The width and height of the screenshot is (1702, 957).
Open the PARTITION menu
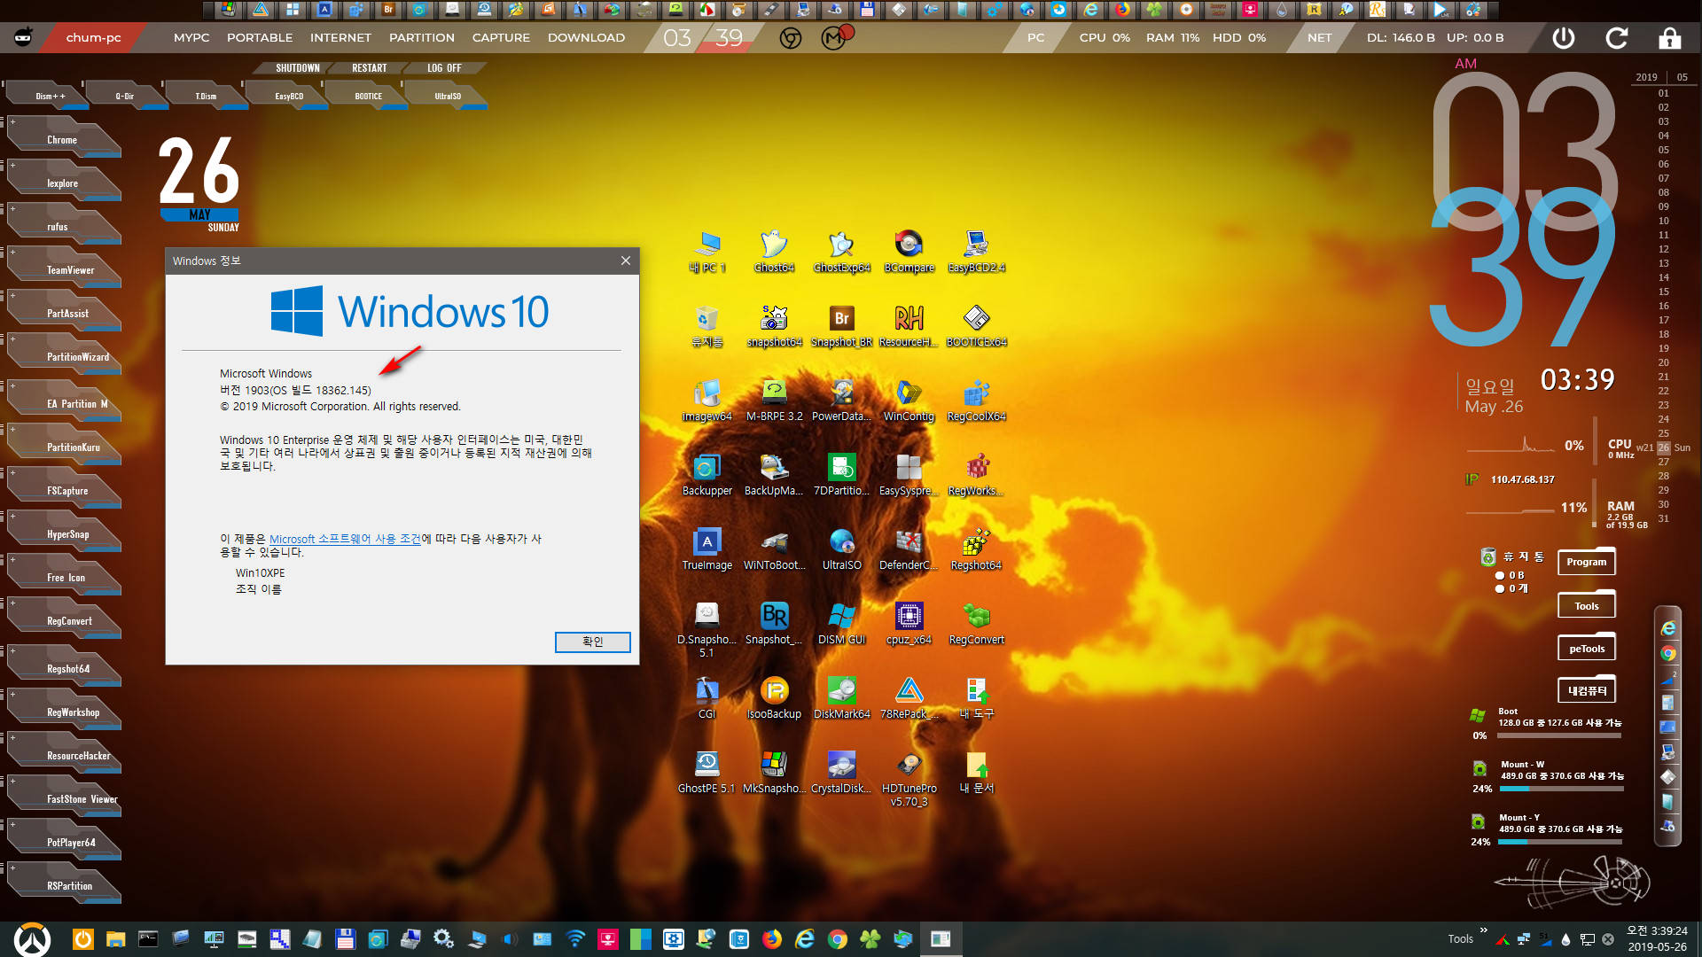click(422, 38)
